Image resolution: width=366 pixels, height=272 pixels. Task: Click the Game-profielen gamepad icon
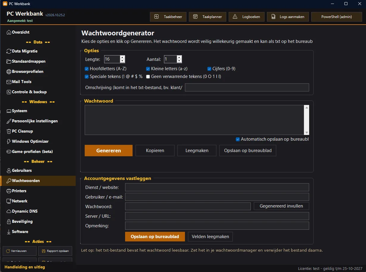point(9,152)
